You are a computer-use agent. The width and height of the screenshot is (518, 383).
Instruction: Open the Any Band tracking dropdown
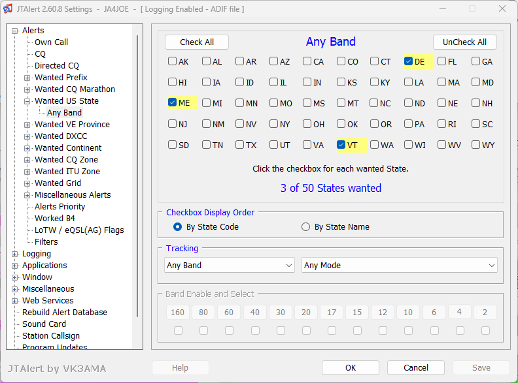click(x=230, y=266)
